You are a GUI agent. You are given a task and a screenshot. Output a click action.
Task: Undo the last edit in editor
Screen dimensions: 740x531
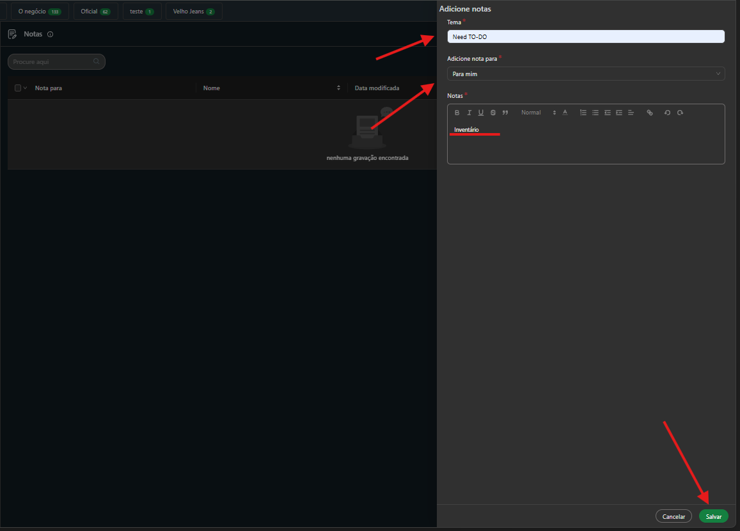667,113
